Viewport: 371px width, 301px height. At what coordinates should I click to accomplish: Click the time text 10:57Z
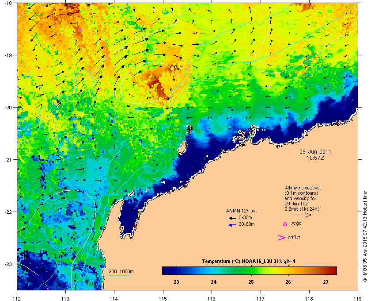pyautogui.click(x=315, y=158)
